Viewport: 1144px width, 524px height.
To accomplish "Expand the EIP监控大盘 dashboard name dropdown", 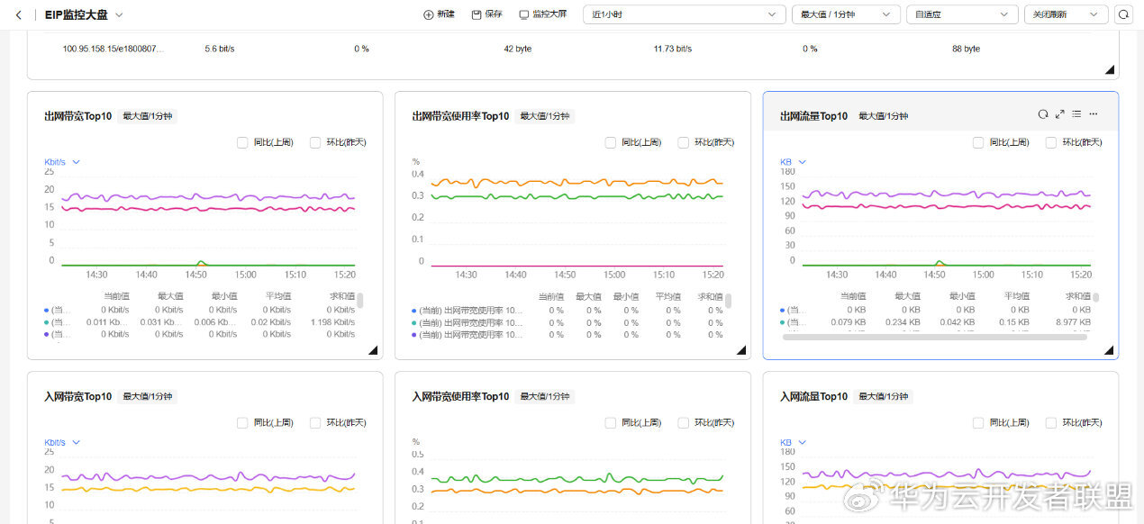I will (119, 14).
